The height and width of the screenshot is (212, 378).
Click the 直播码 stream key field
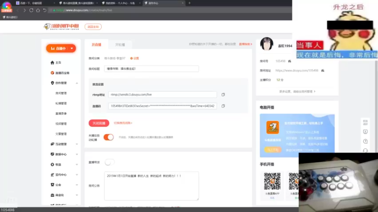point(163,106)
